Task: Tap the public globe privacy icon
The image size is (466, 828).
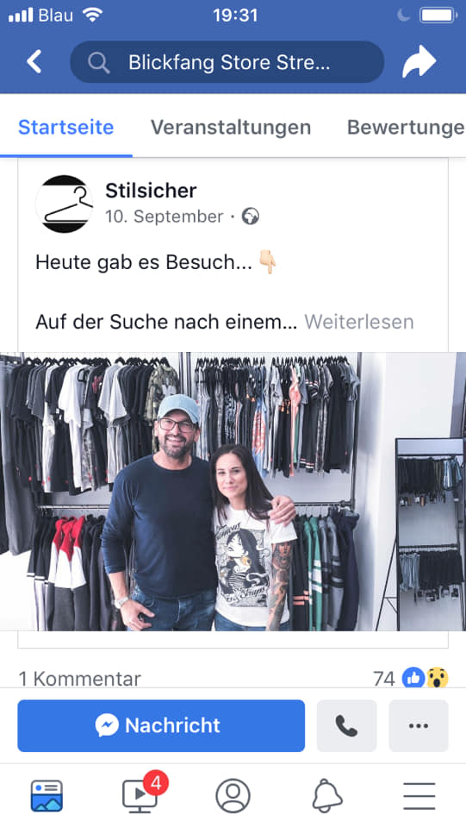Action: (251, 216)
